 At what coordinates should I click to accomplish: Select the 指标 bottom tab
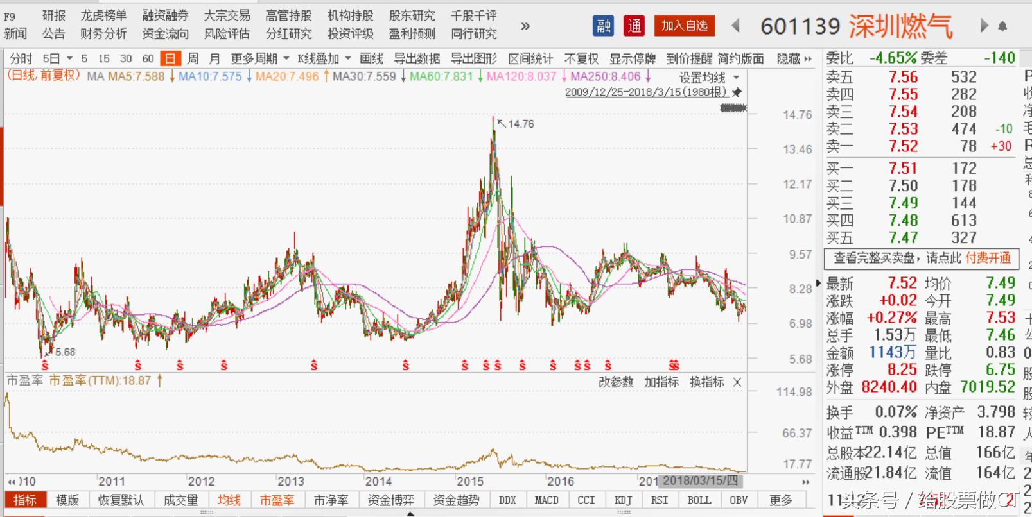point(25,500)
